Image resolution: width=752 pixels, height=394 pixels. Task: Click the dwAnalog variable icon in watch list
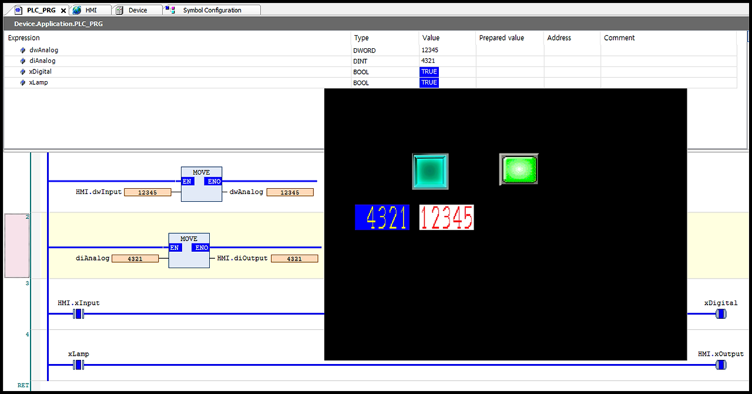[x=22, y=50]
